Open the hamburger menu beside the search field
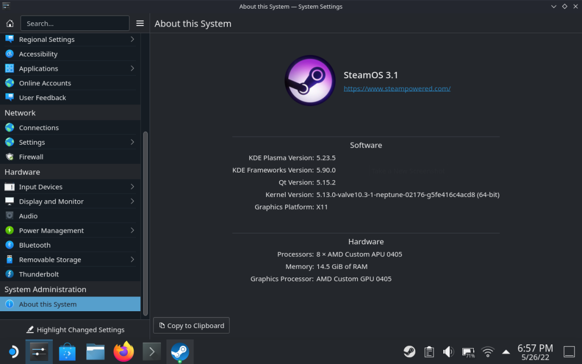This screenshot has height=364, width=582. [140, 23]
